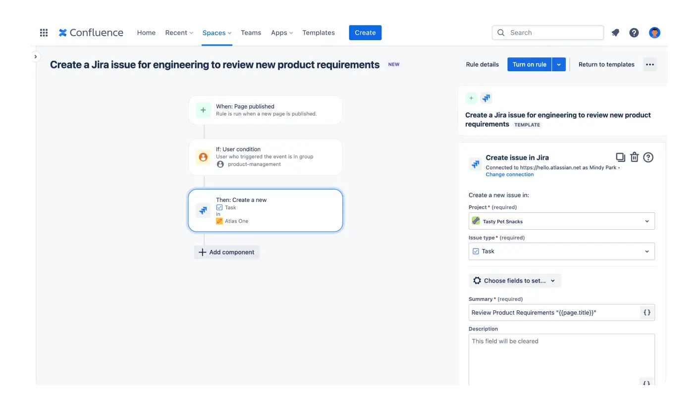Open the Spaces menu

(x=217, y=33)
